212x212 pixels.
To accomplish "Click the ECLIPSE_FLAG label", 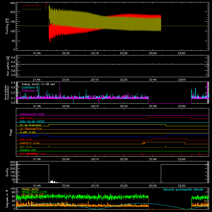I will coord(29,136).
